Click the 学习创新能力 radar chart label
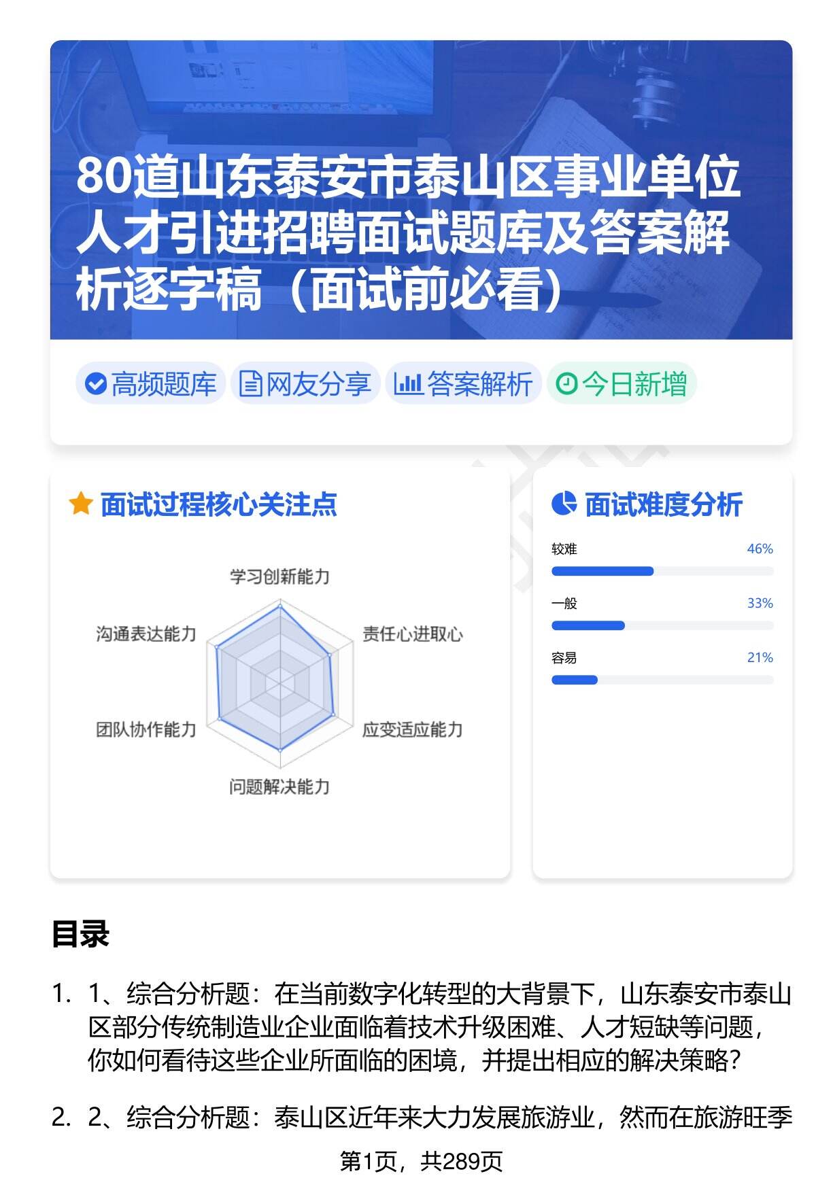Screen dimensions: 816x1193 point(279,577)
